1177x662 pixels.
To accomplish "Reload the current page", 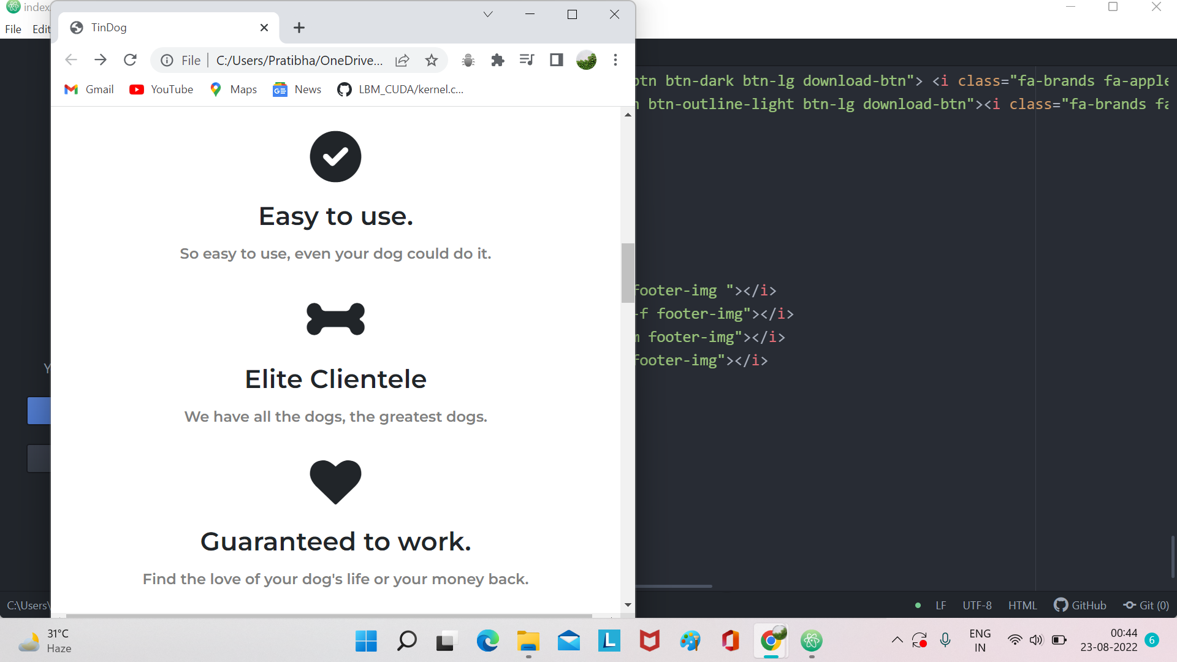I will pyautogui.click(x=130, y=59).
